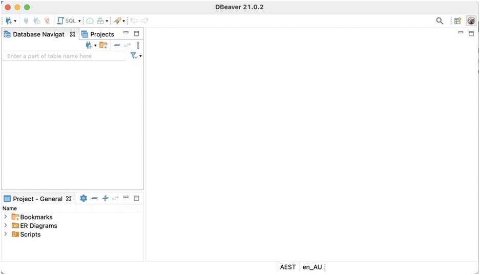The image size is (480, 275).
Task: Open the dropdown arrow next to SQL
Action: [79, 21]
